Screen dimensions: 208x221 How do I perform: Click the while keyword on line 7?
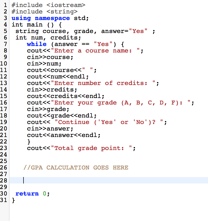coord(36,44)
